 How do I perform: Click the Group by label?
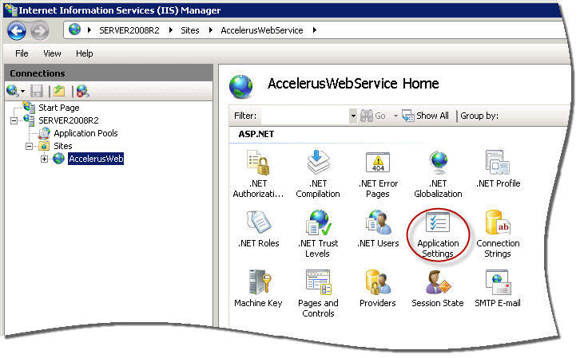479,116
